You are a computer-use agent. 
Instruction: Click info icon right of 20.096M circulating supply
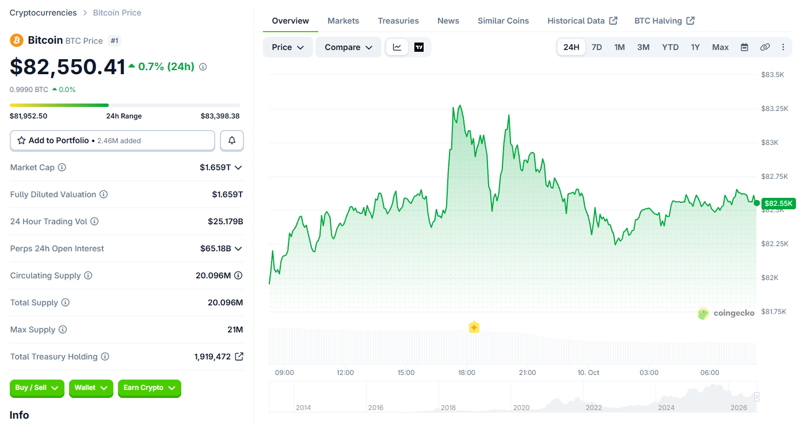click(x=238, y=275)
